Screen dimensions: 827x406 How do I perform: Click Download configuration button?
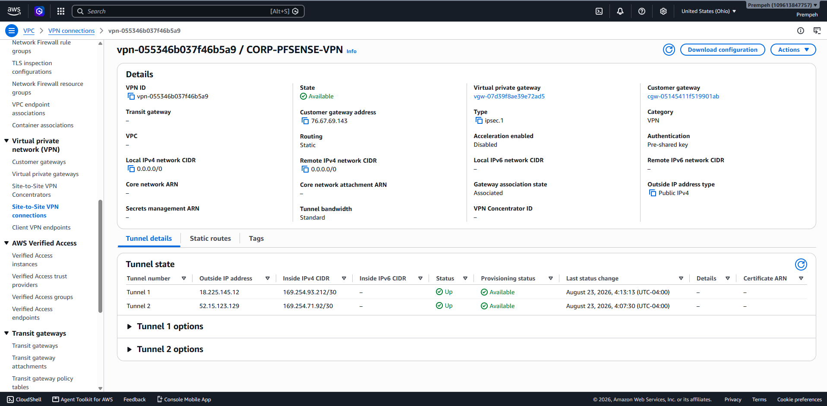pos(723,50)
